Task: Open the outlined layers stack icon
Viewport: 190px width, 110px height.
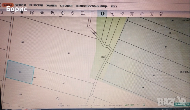Action: click(x=32, y=12)
